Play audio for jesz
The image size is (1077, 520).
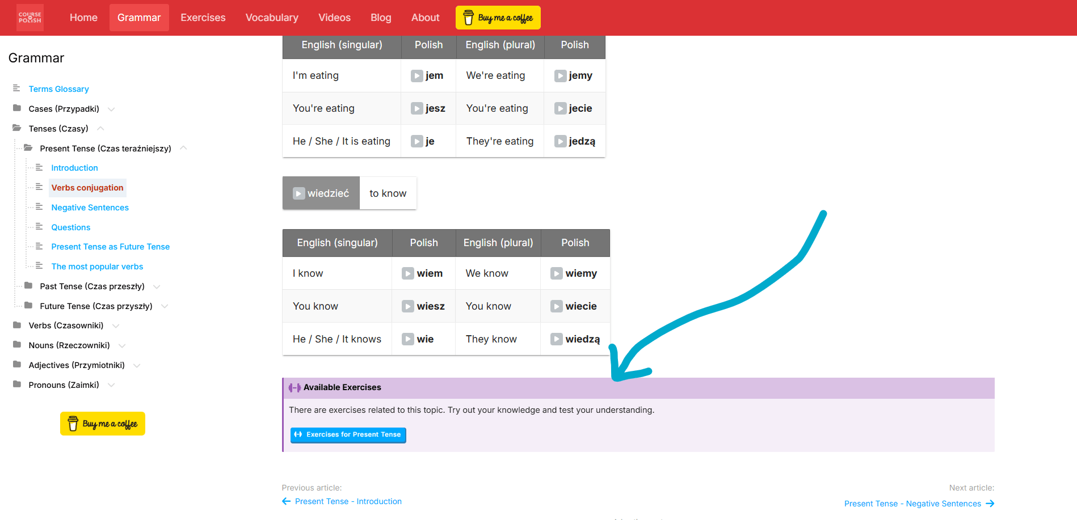[417, 109]
